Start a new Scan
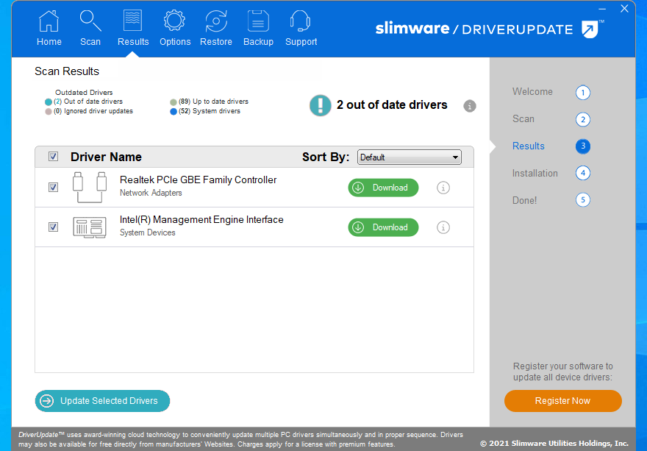 tap(90, 28)
